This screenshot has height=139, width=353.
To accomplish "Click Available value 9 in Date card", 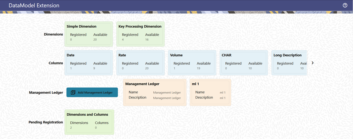I will [94, 68].
